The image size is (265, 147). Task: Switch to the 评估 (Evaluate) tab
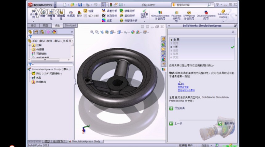pyautogui.click(x=57, y=26)
